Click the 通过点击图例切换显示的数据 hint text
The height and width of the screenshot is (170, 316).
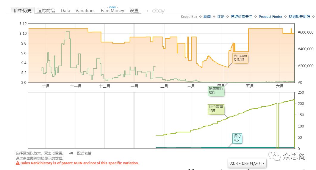40,158
